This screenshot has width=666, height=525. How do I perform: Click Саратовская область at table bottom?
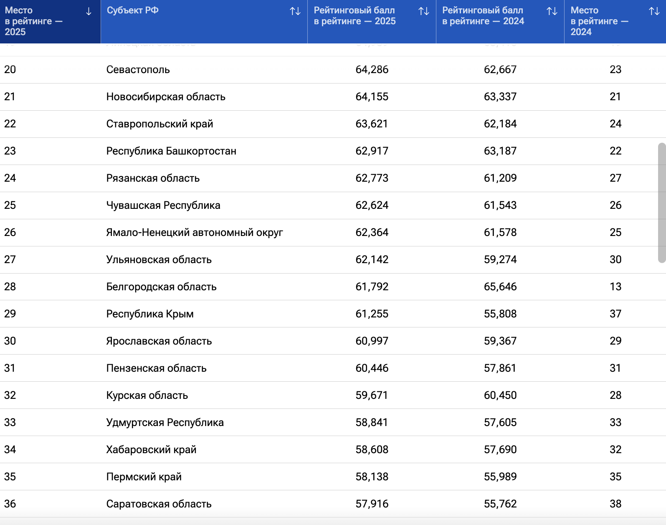[x=159, y=504]
